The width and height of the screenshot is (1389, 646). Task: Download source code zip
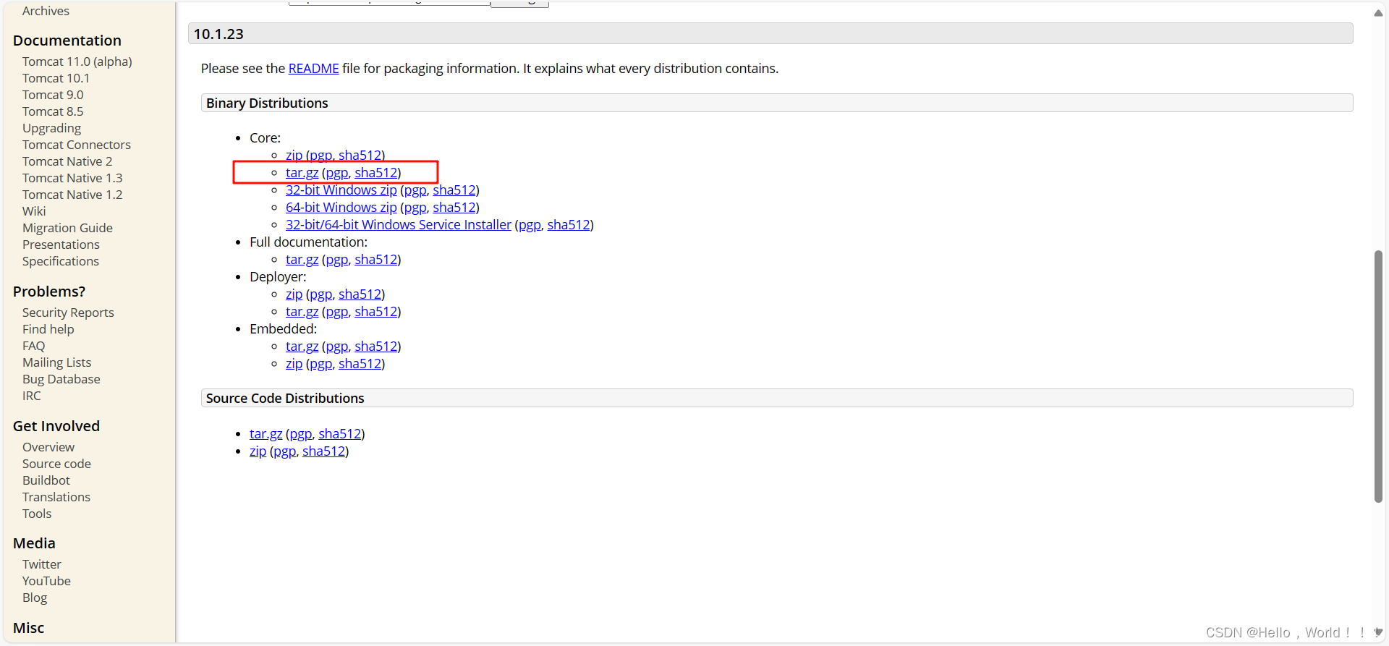pyautogui.click(x=258, y=451)
